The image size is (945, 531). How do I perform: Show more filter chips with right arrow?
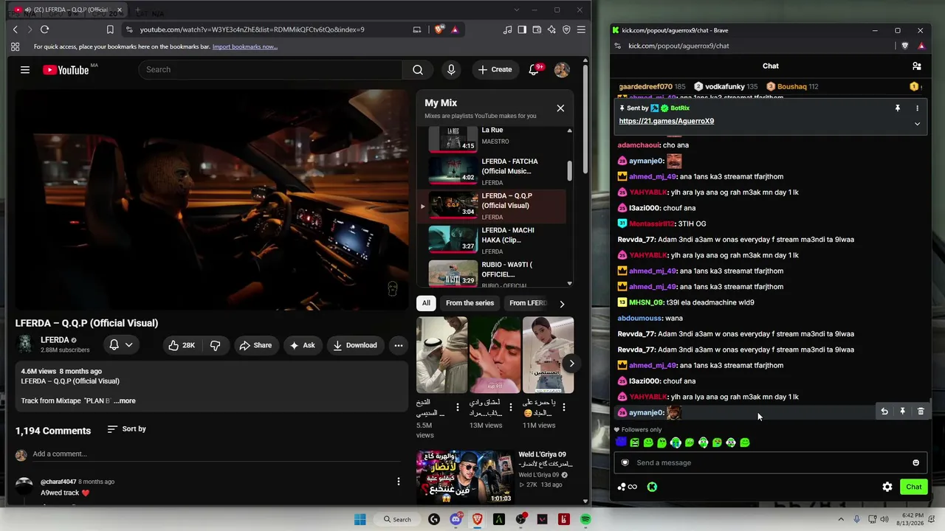pos(562,304)
